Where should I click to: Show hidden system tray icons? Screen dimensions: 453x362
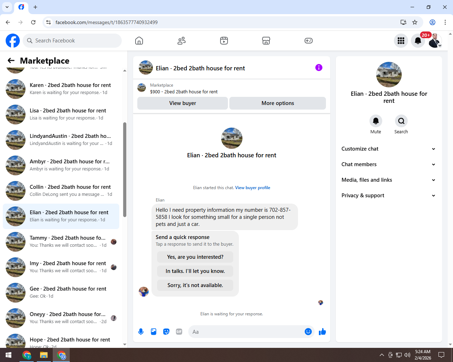click(382, 355)
